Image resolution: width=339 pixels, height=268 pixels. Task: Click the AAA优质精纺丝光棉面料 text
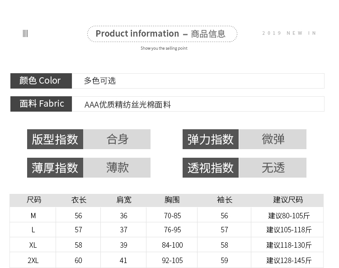[x=127, y=104]
